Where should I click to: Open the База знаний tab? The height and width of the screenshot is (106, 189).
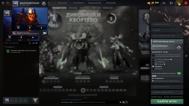(x=94, y=3)
